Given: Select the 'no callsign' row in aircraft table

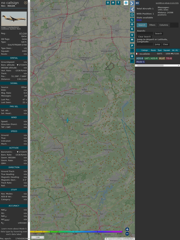Looking at the screenshot, I should click(157, 54).
